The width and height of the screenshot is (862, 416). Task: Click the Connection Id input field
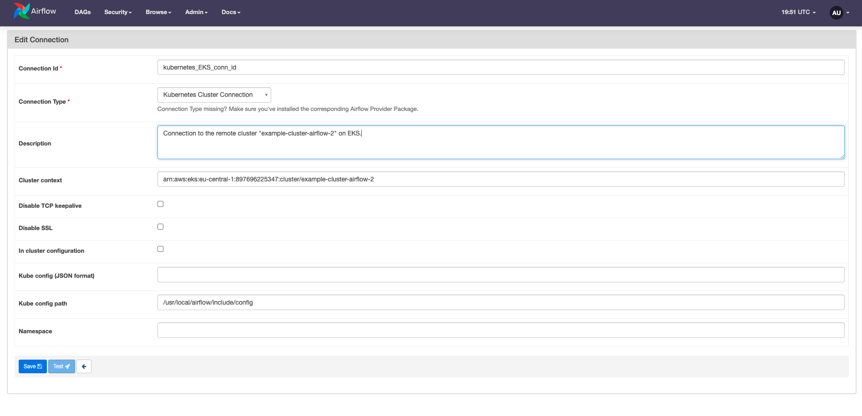(501, 67)
